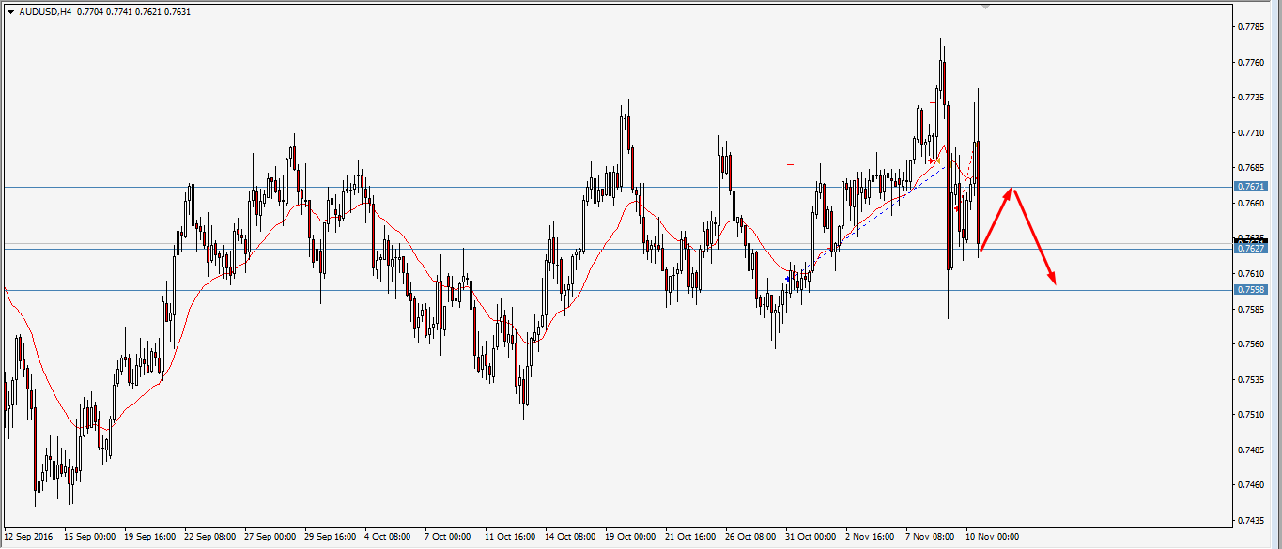This screenshot has height=549, width=1282.
Task: Click the 0.7510 price scale label
Action: coord(1251,415)
